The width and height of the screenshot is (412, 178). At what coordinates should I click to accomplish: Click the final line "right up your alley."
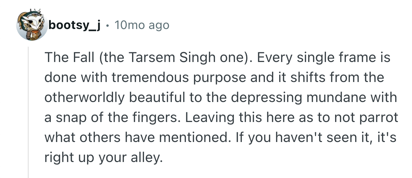(x=103, y=157)
